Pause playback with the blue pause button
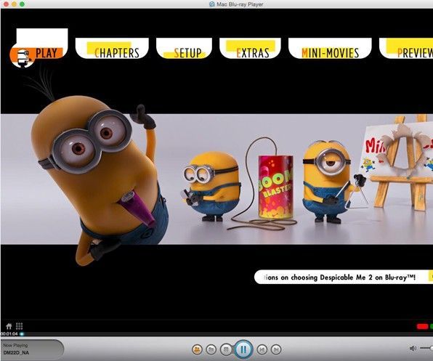This screenshot has height=361, width=433. point(243,349)
